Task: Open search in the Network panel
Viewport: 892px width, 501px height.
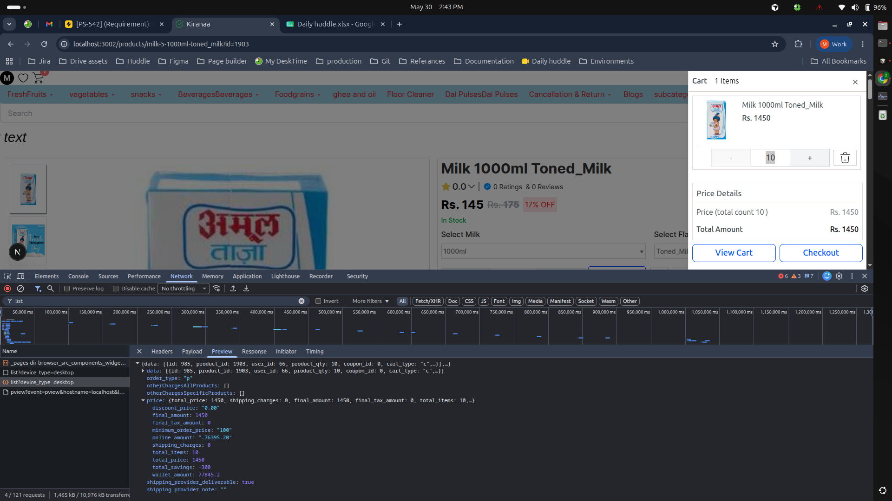Action: (x=51, y=289)
